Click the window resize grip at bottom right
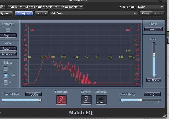169x119 pixels. point(164,115)
